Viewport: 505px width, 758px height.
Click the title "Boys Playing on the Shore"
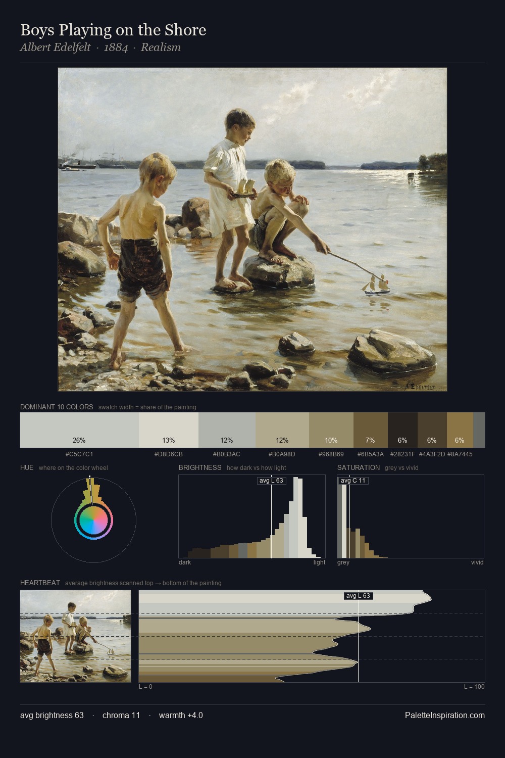pos(113,30)
